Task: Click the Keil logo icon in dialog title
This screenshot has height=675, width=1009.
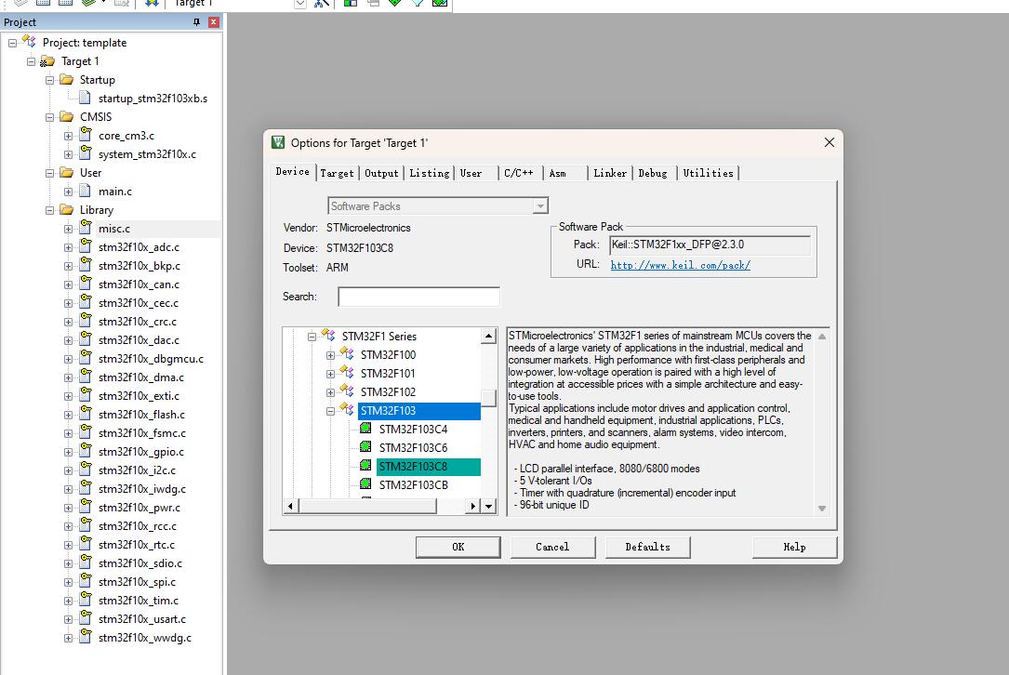Action: pyautogui.click(x=278, y=142)
